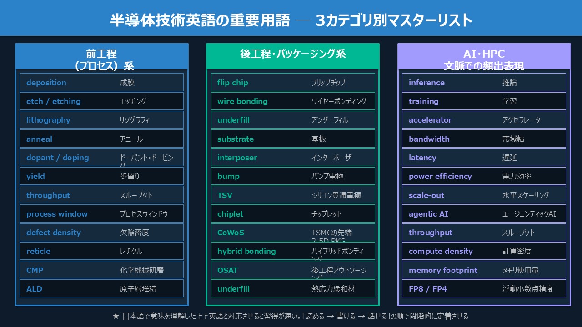Select the AI・HPC column header

(484, 57)
